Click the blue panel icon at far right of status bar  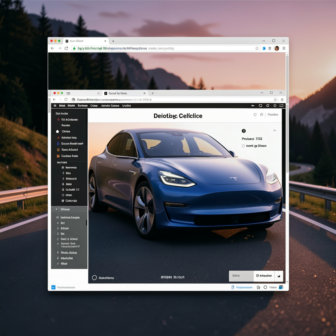click(x=281, y=287)
